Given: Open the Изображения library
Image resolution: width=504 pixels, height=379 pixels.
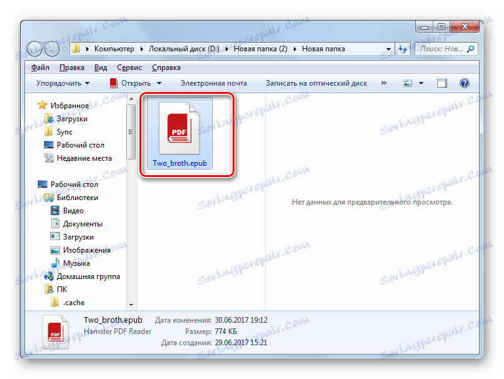Looking at the screenshot, I should coord(86,250).
